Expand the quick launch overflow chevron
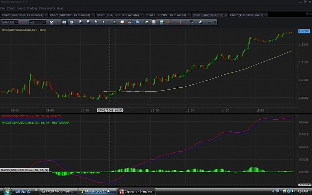 [x=36, y=191]
